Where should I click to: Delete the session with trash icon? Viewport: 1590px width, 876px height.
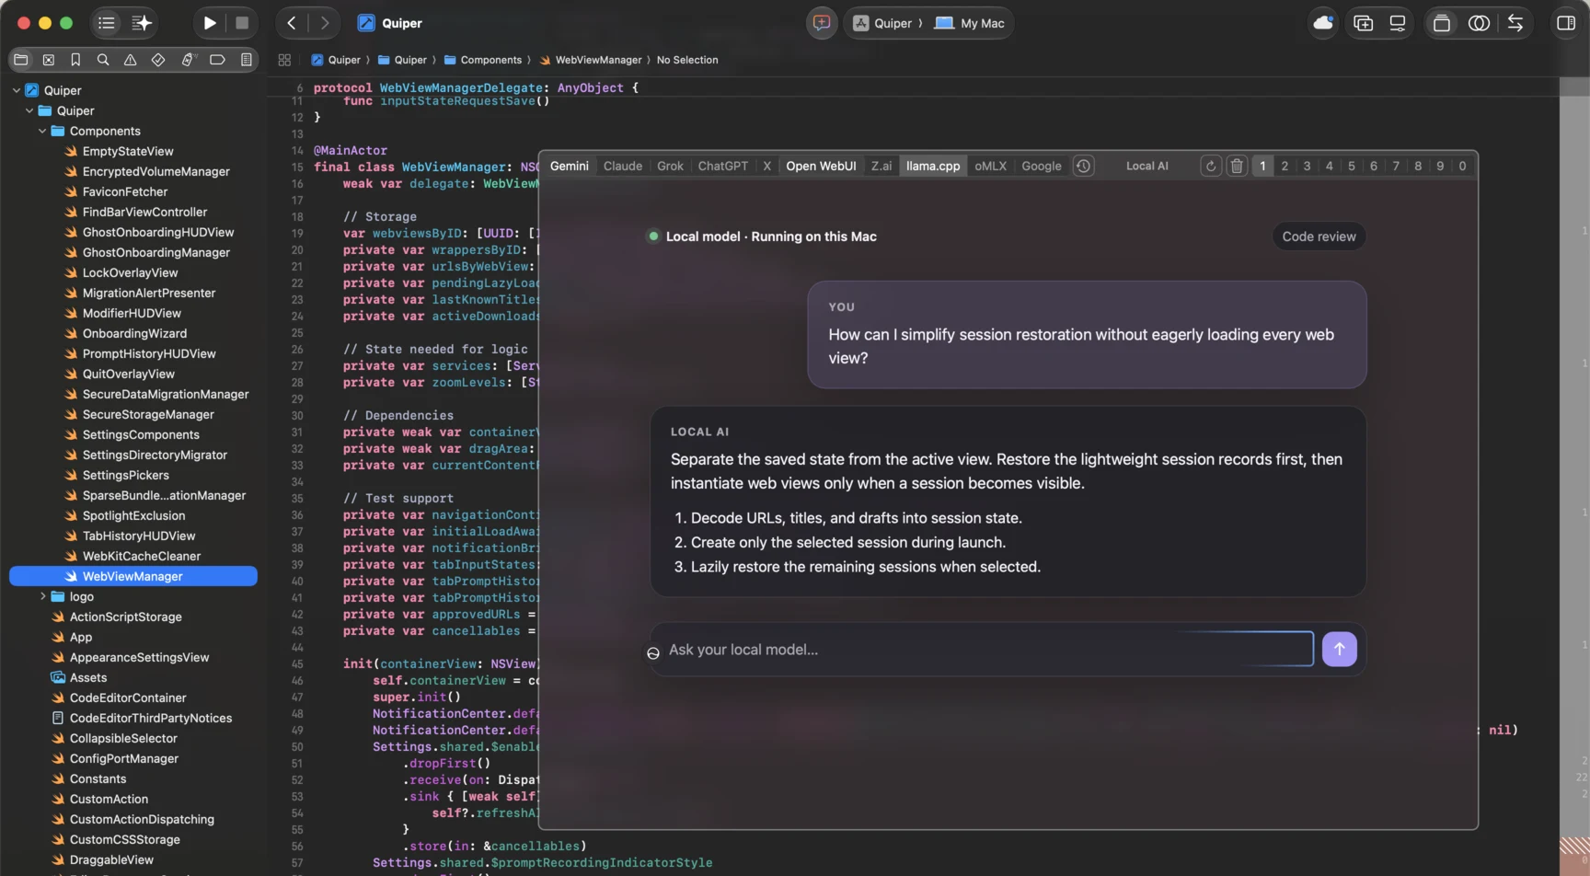[x=1237, y=167]
